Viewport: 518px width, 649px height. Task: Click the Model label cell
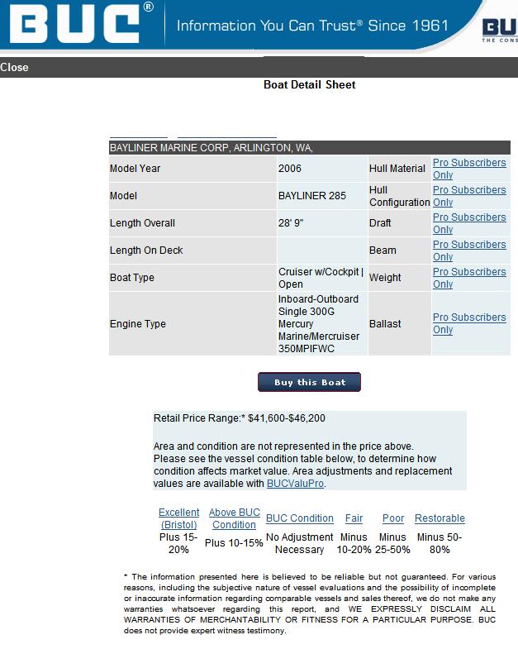pos(192,196)
